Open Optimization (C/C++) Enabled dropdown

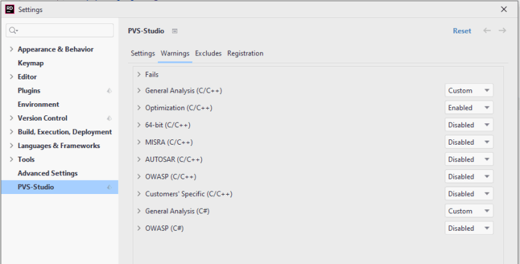click(x=469, y=108)
